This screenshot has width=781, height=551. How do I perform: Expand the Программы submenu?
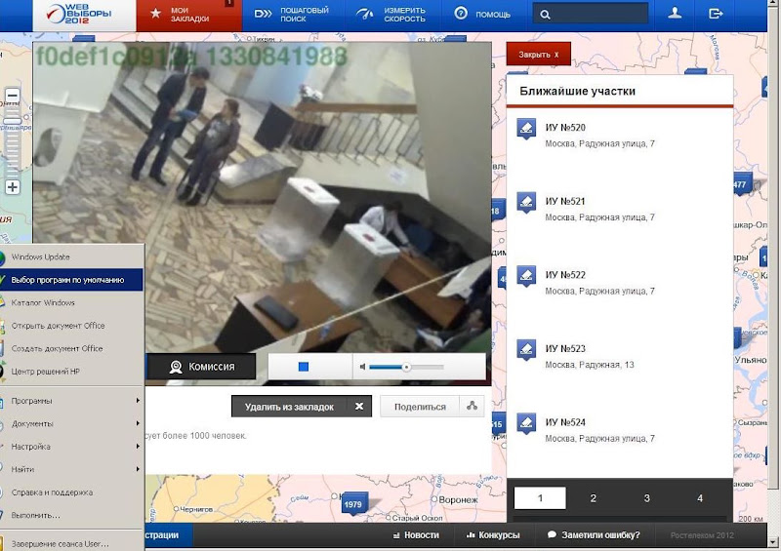pos(71,401)
